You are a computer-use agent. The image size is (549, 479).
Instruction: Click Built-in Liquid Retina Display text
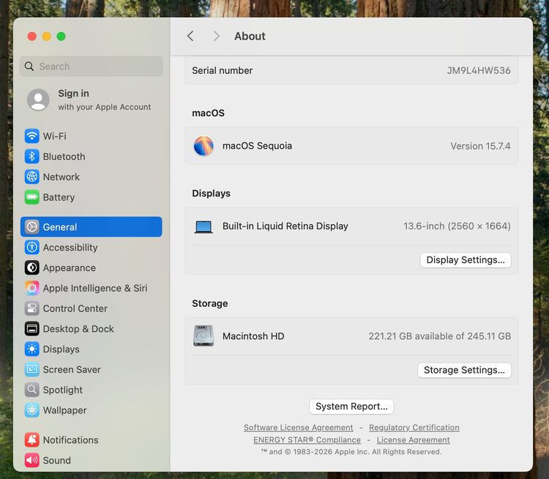285,226
